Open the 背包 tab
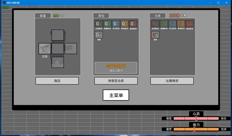Screen dimensions: 232x136 pyautogui.click(x=101, y=16)
